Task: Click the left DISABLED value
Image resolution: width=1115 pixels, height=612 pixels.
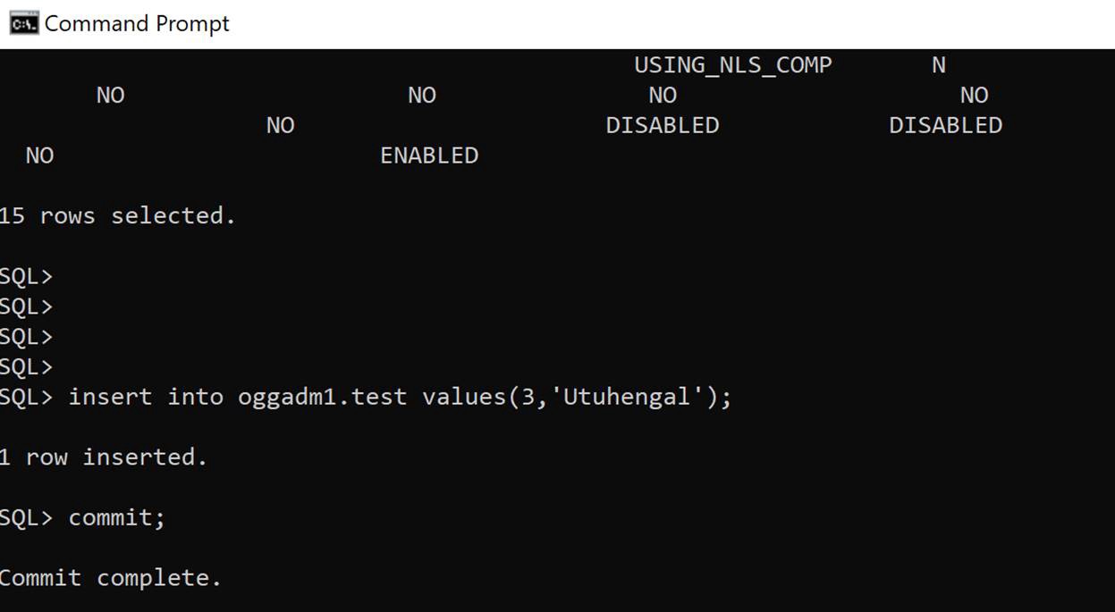Action: pos(662,125)
